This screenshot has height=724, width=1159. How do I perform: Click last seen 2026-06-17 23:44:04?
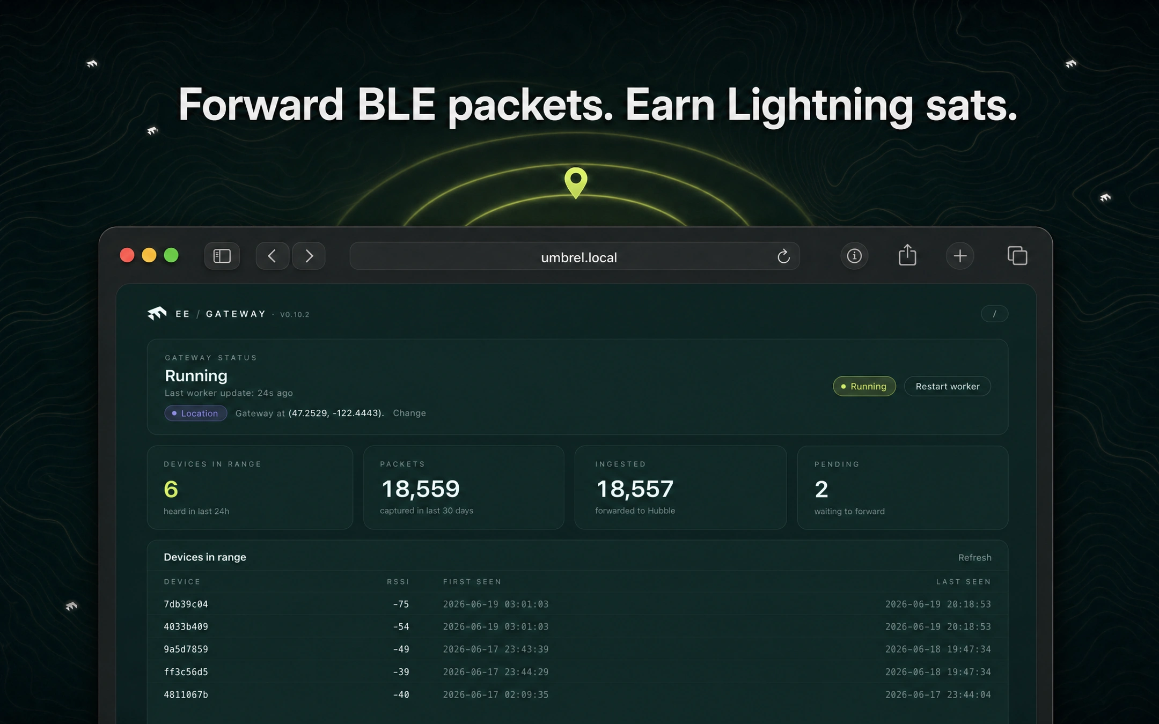[938, 694]
